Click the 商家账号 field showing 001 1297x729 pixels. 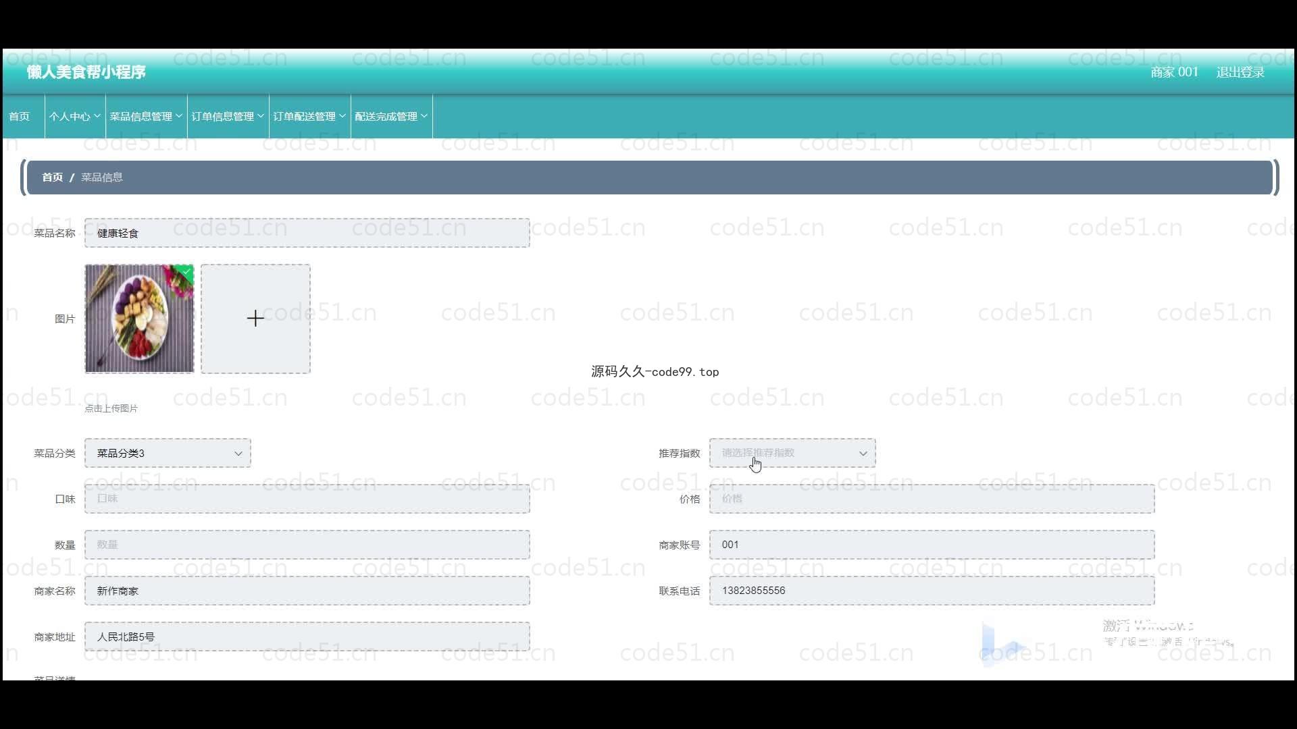[932, 545]
